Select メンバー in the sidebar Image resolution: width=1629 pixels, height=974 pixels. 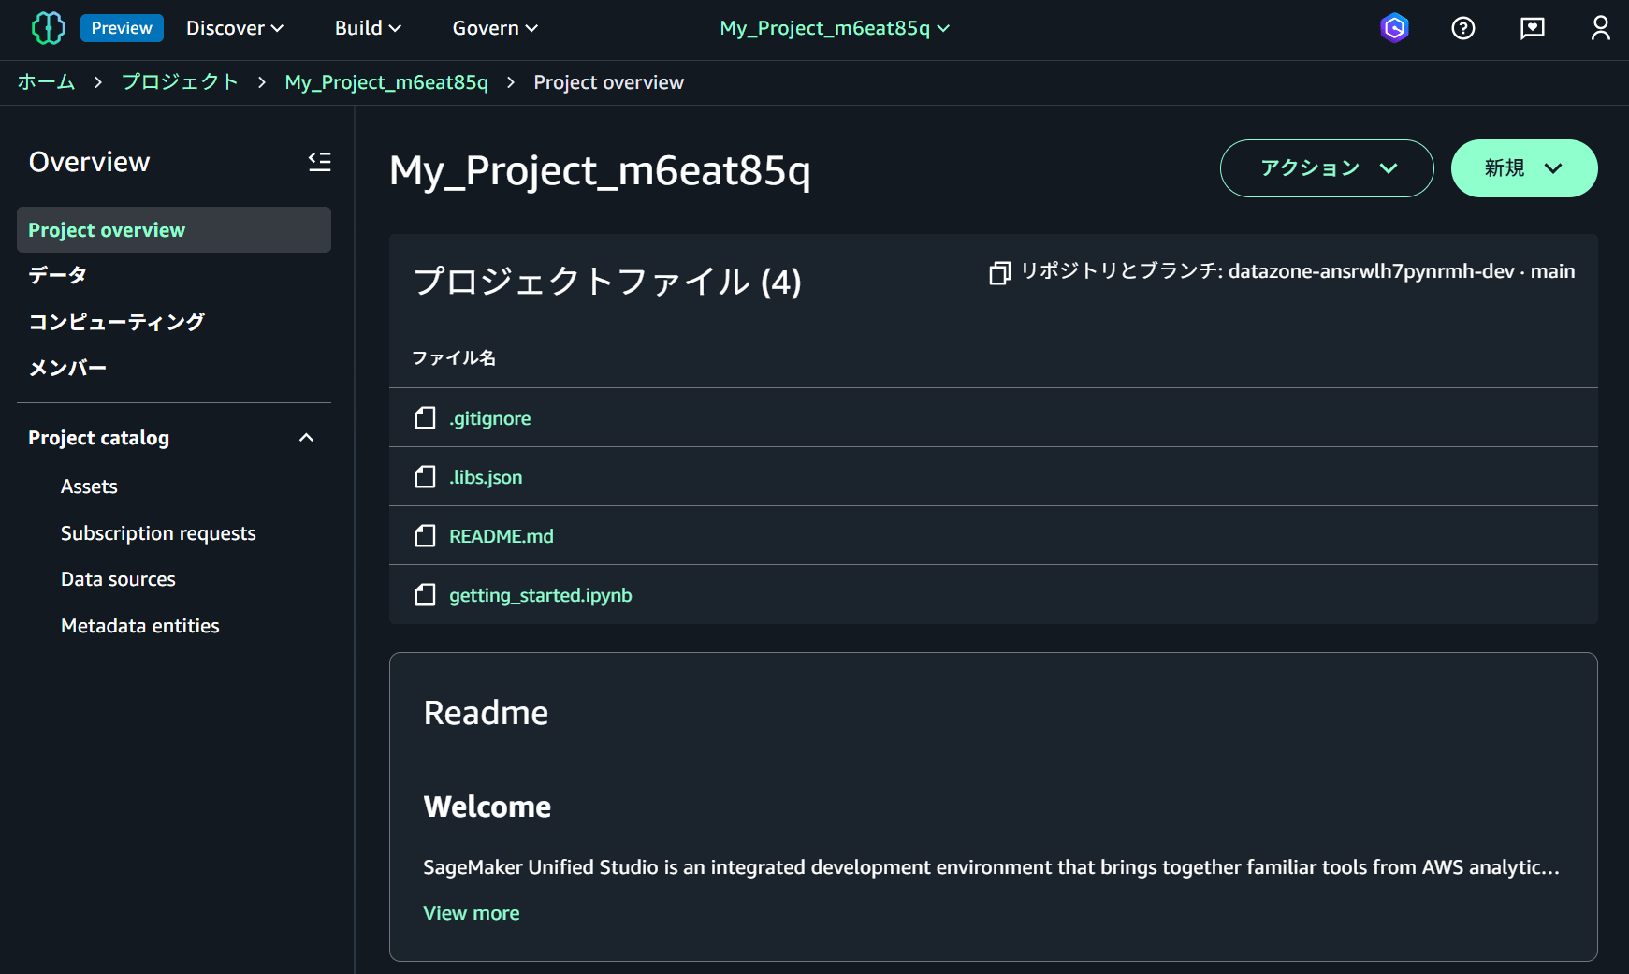pos(67,368)
